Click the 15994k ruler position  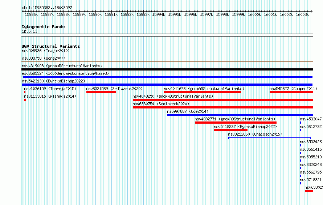tap(159, 14)
